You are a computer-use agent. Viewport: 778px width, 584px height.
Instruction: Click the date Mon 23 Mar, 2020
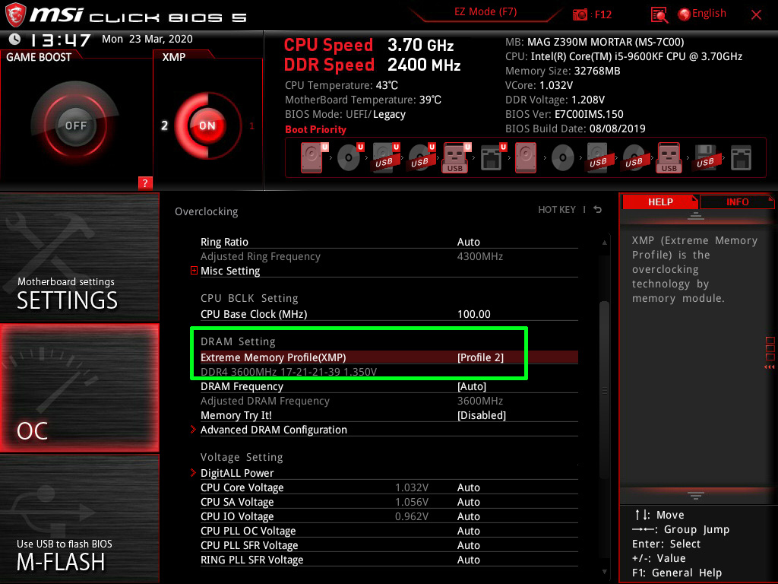click(x=147, y=40)
